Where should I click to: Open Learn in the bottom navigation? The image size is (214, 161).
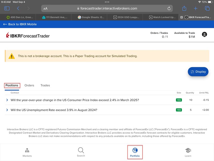click(x=188, y=152)
